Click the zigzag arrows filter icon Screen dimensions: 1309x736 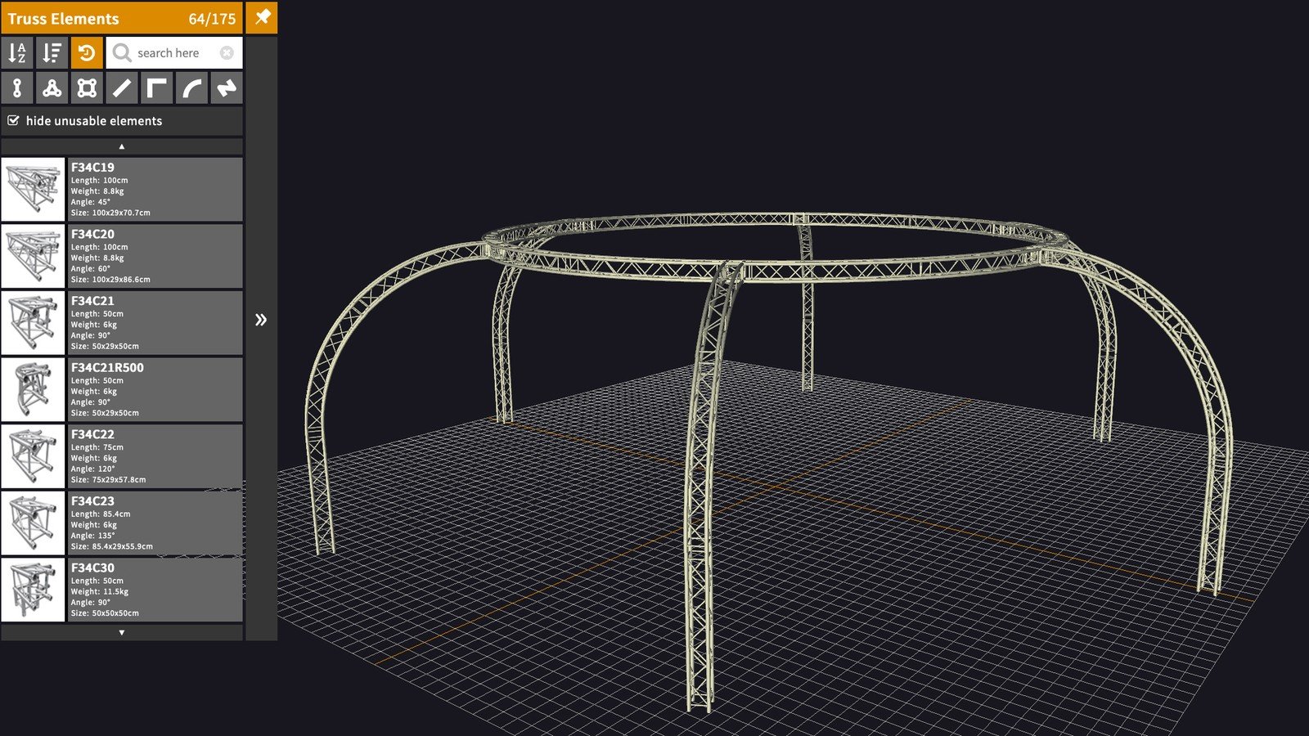(x=227, y=88)
